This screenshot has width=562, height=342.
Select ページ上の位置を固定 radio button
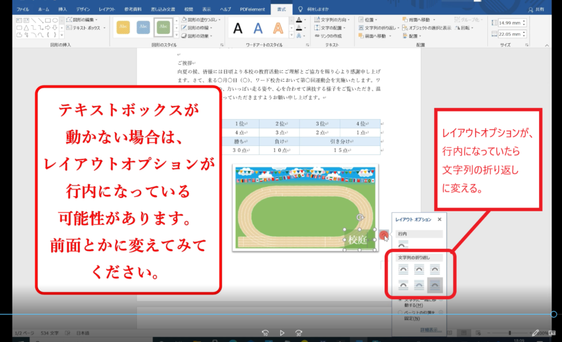click(401, 313)
